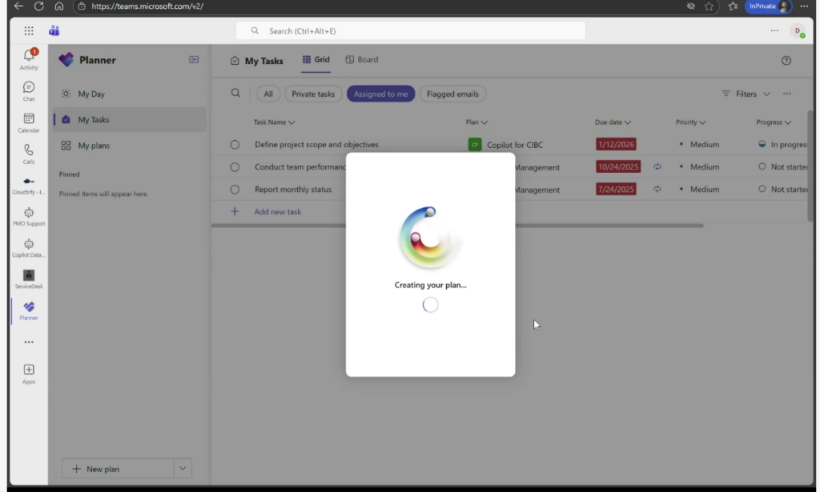820x492 pixels.
Task: Open Plan column header dropdown
Action: [x=476, y=122]
